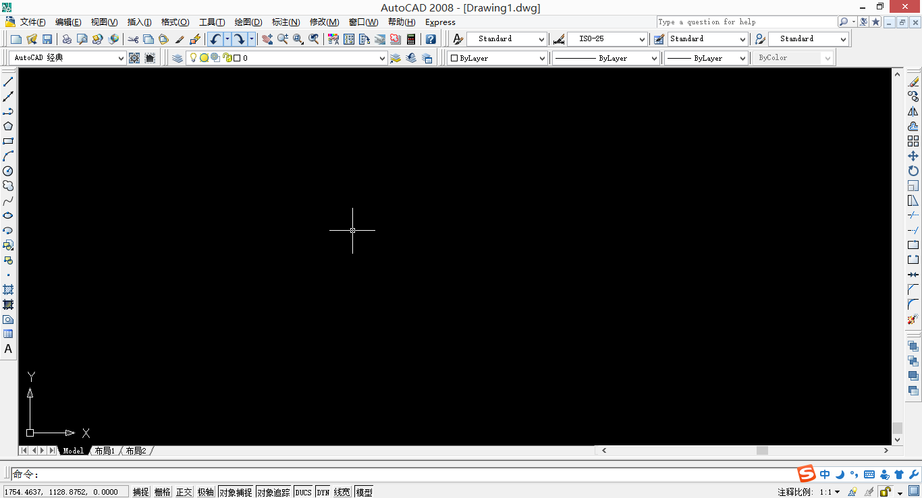
Task: Select the Hatch tool
Action: click(x=8, y=289)
